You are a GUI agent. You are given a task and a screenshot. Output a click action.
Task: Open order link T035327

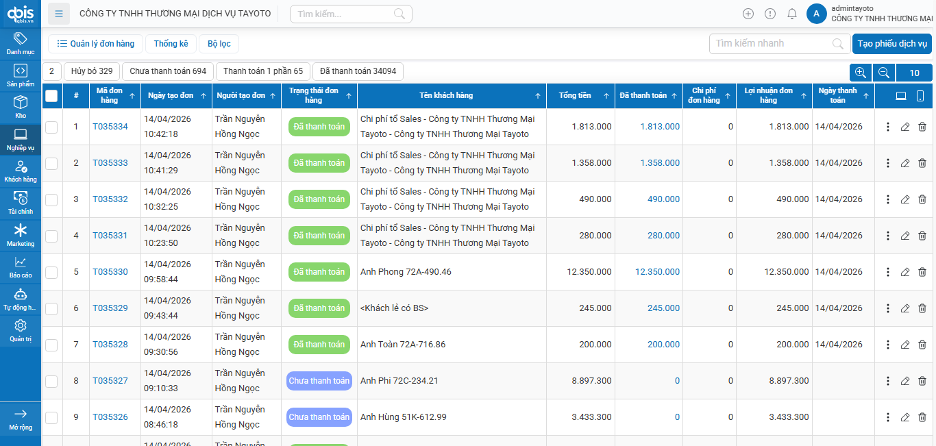point(110,381)
